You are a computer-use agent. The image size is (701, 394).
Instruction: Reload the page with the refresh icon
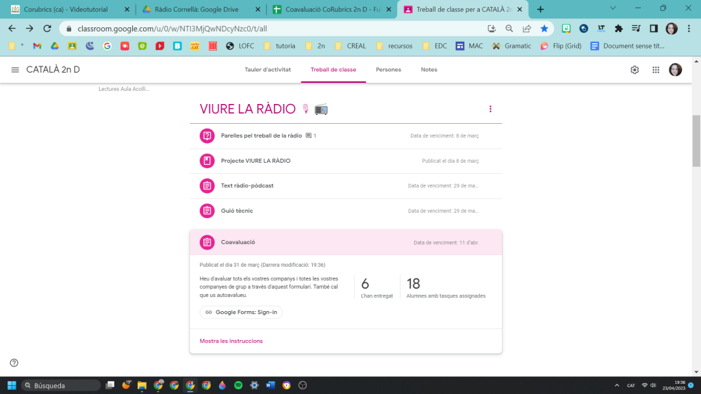coord(47,29)
